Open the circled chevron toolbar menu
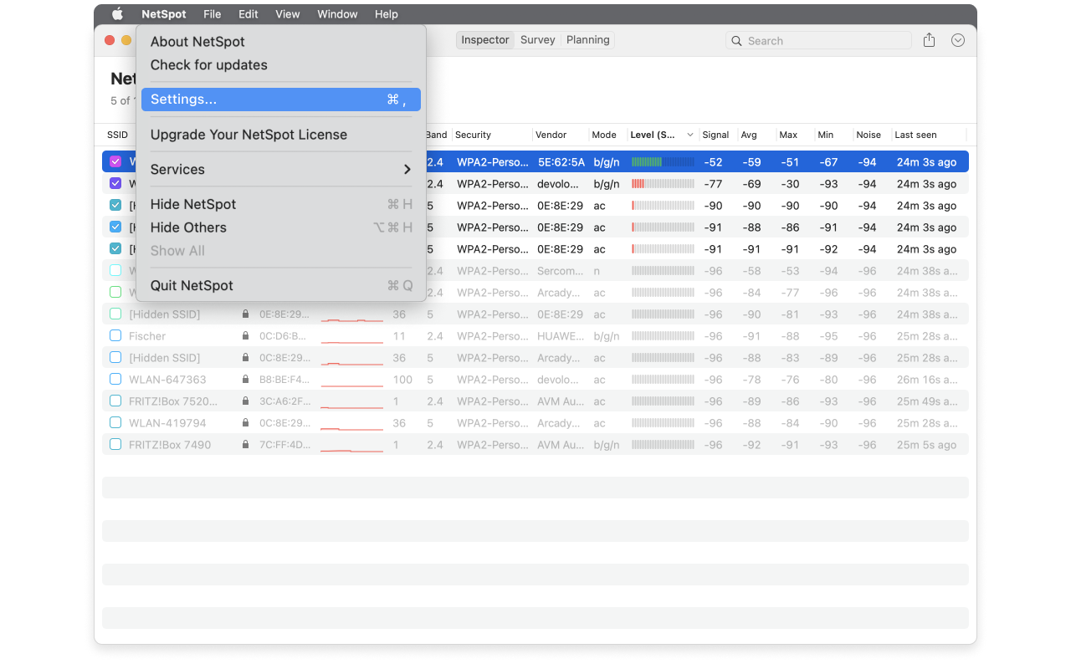This screenshot has height=669, width=1071. coord(959,40)
